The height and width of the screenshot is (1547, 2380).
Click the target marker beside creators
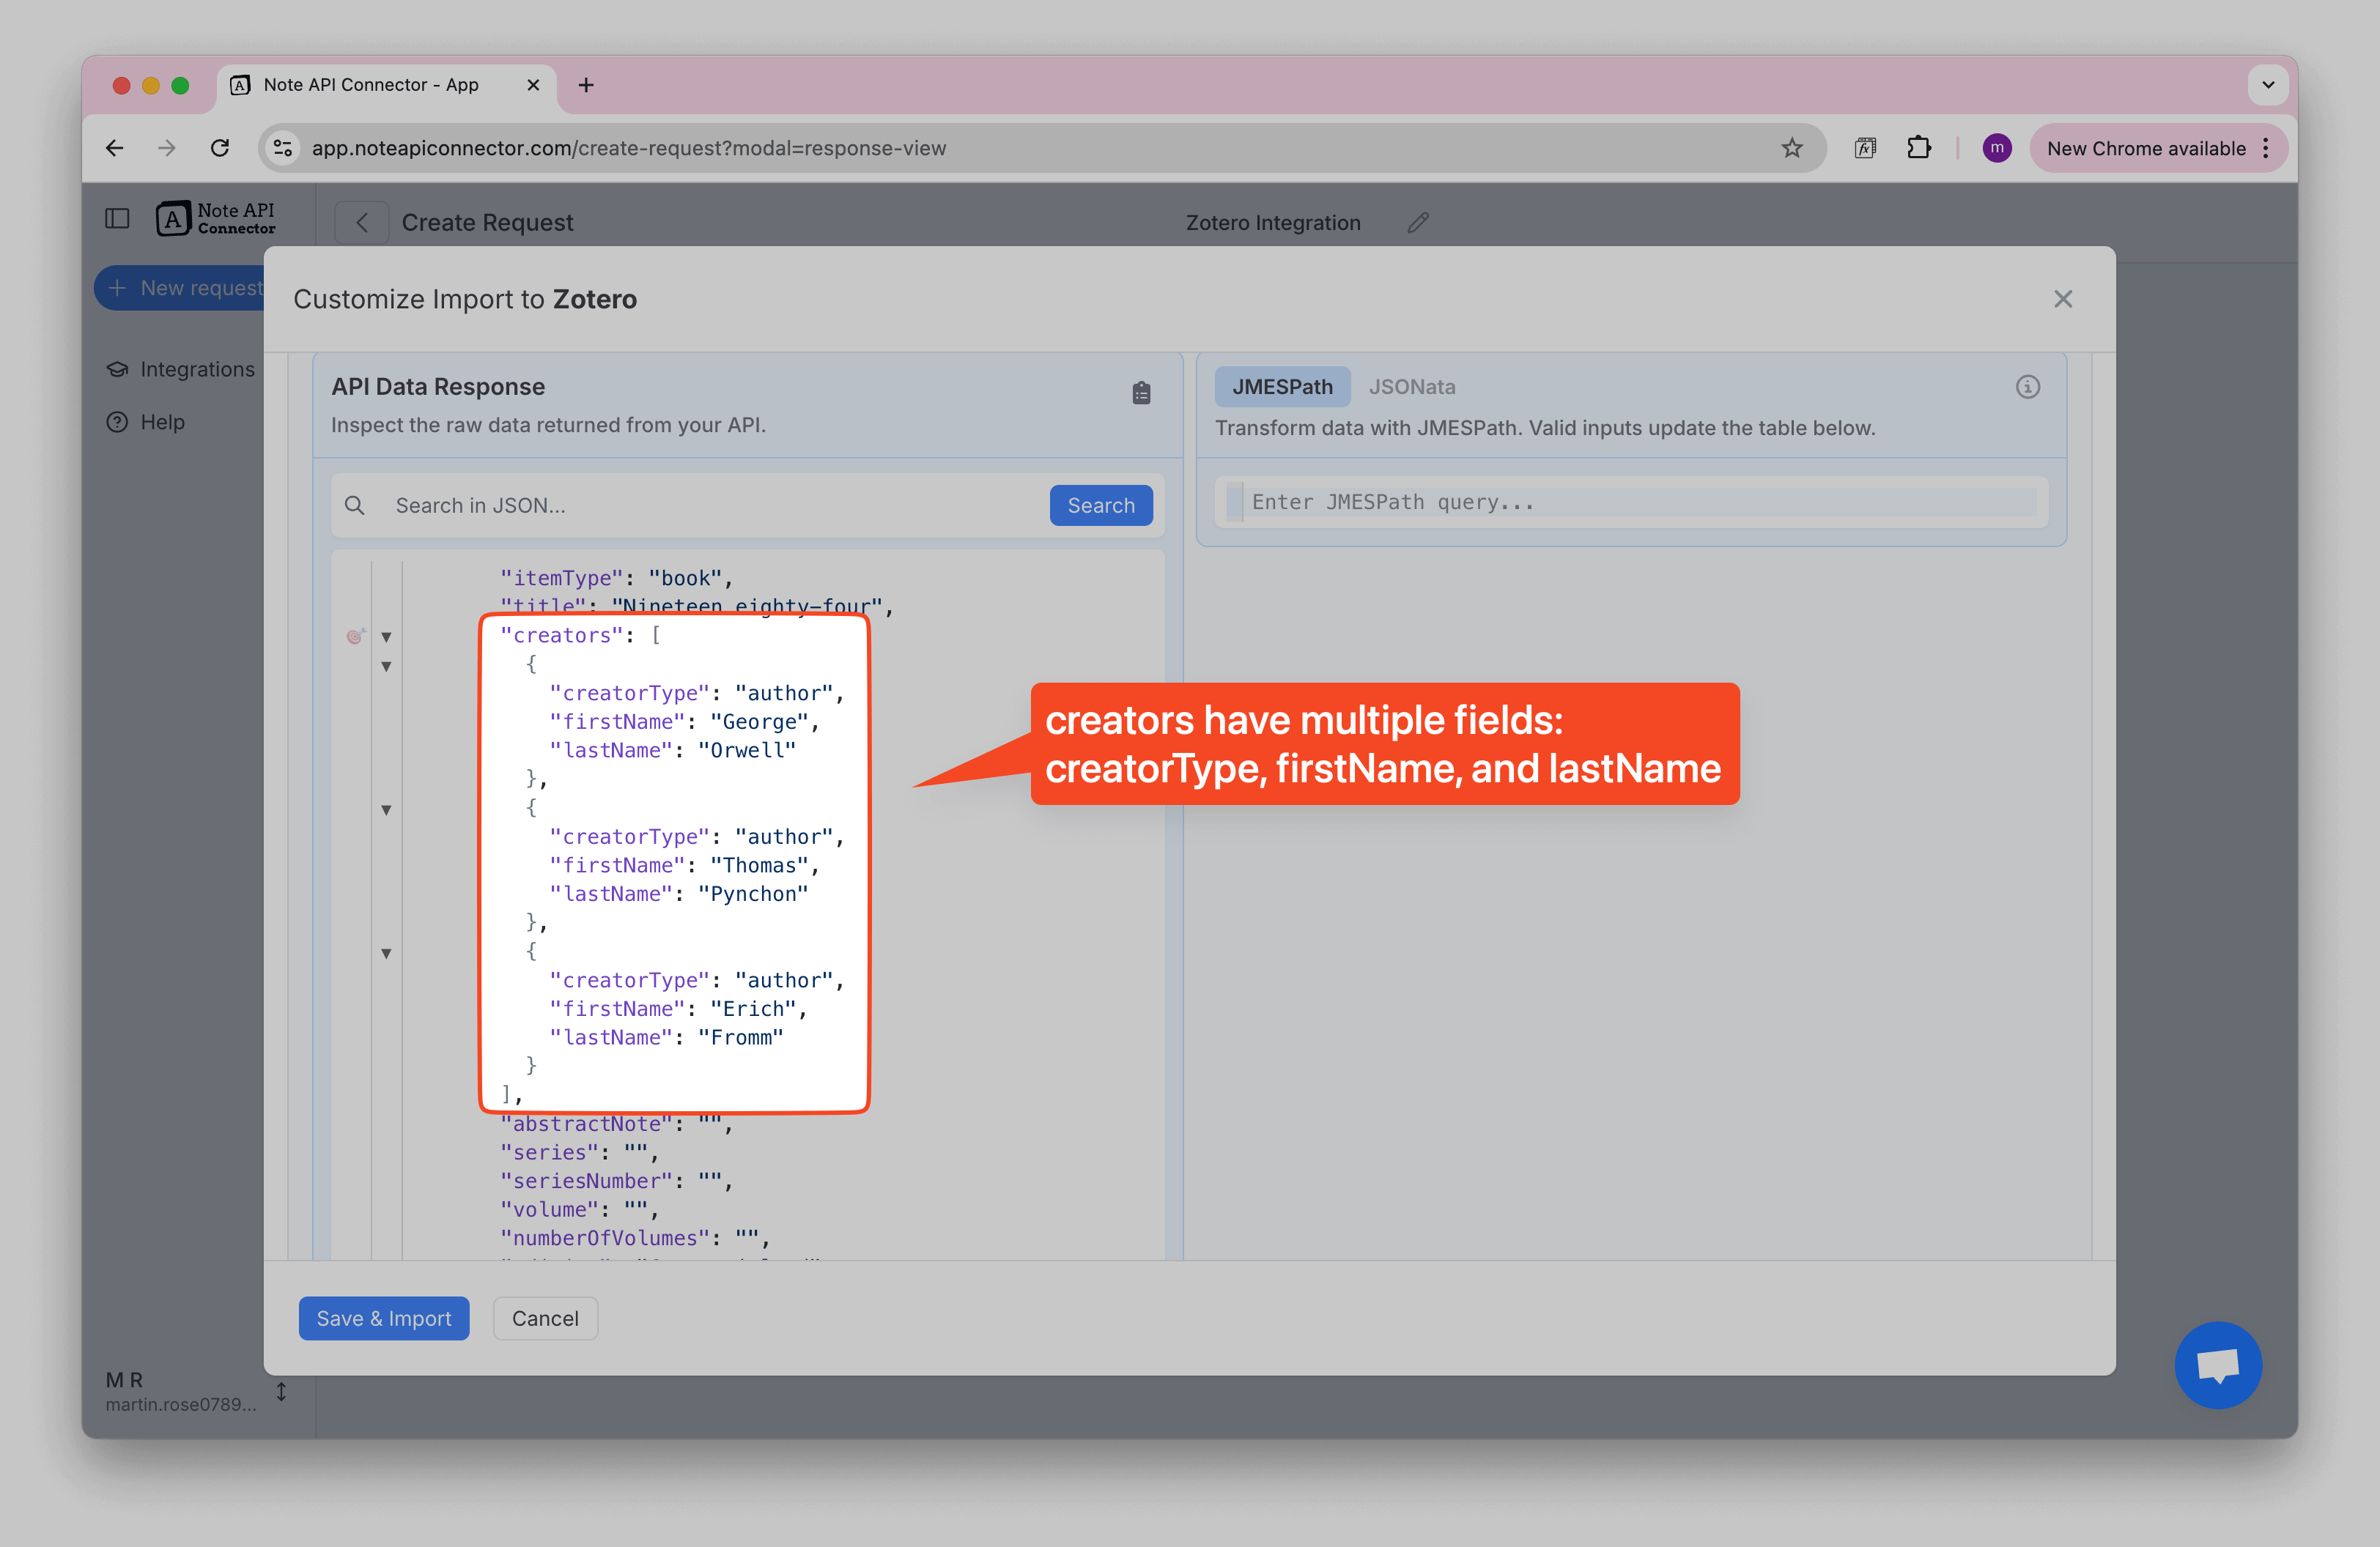click(x=355, y=636)
